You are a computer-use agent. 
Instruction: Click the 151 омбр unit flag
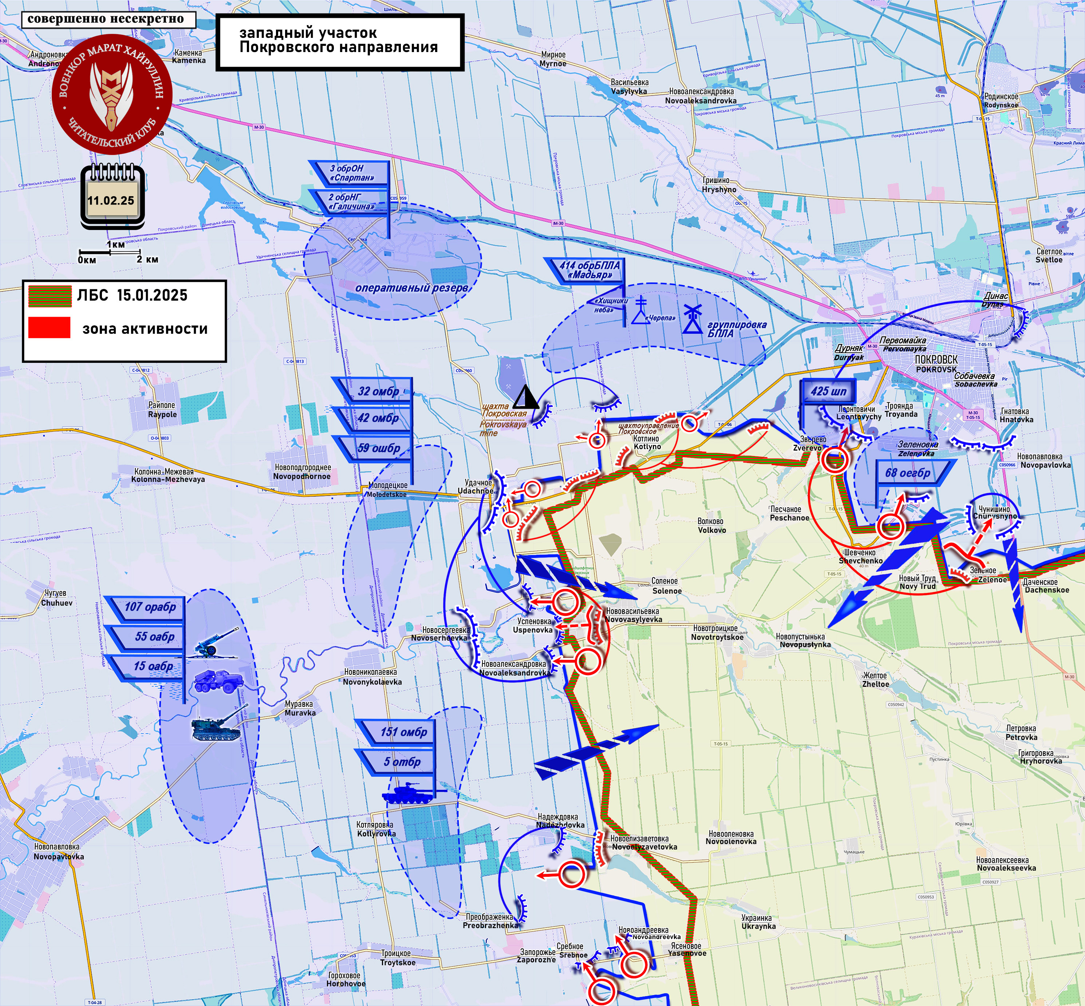396,732
